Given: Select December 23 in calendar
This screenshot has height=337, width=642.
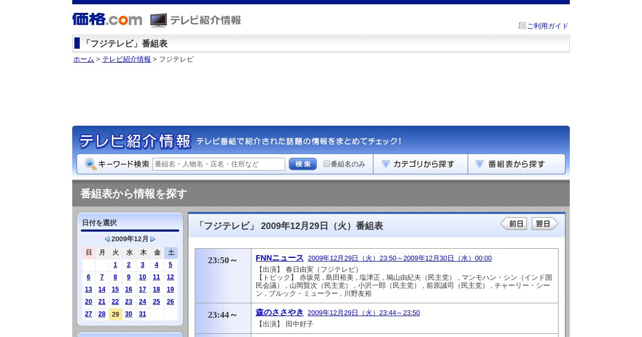Looking at the screenshot, I should (x=128, y=302).
